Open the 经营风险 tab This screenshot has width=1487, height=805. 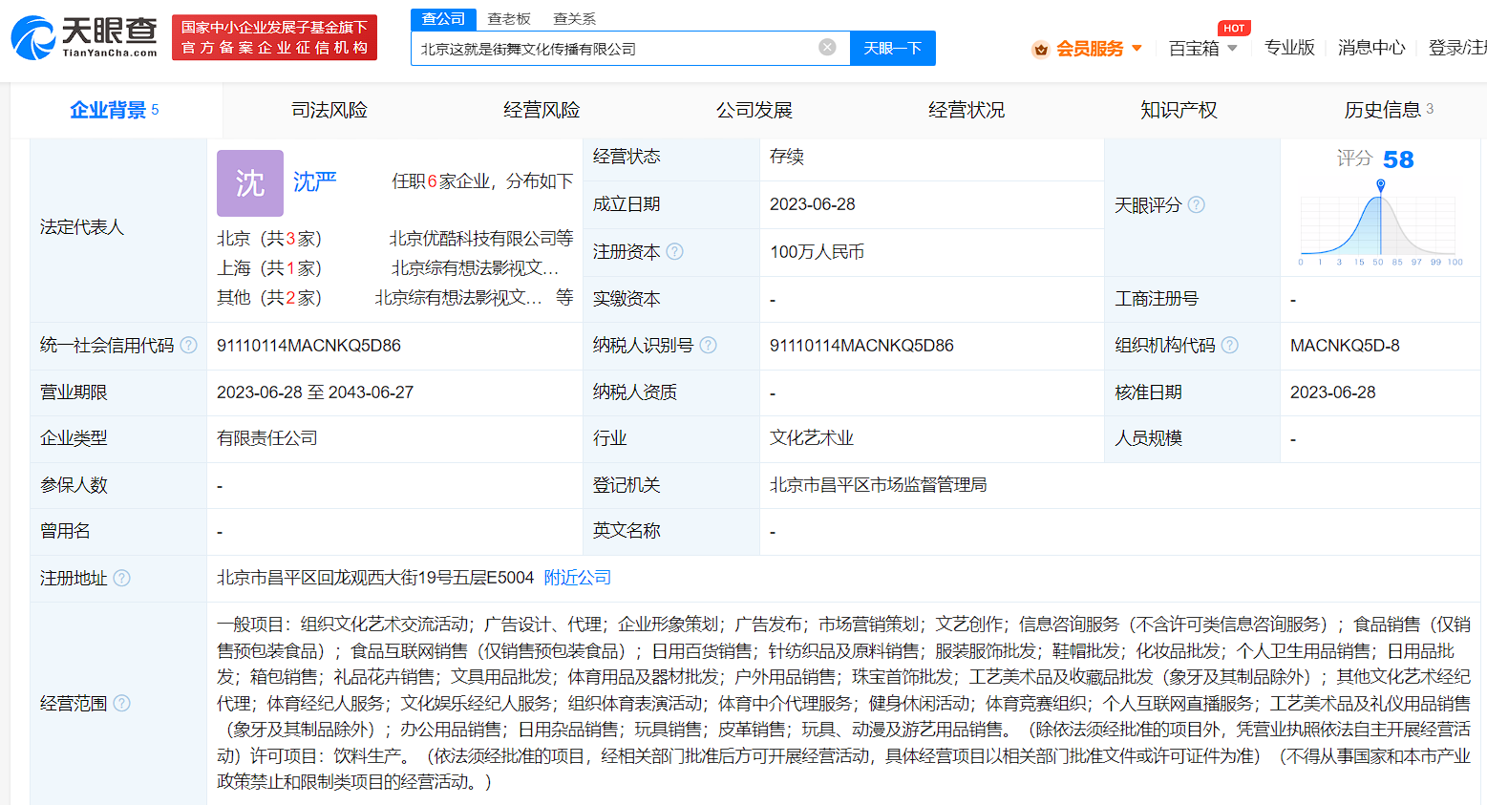click(x=542, y=110)
